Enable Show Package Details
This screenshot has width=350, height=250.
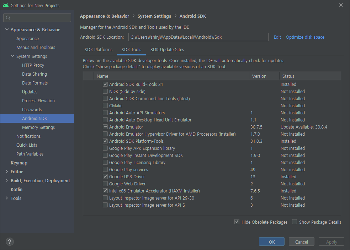click(x=295, y=222)
